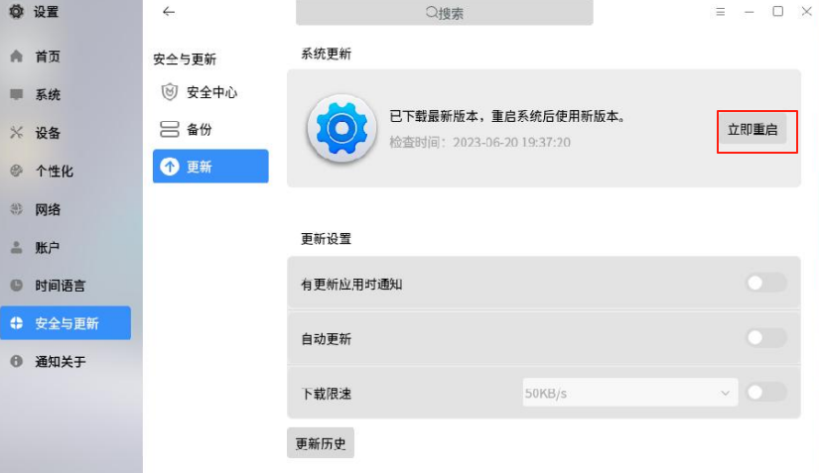Screen dimensions: 819x473
Task: Enable 下载限速 toggle
Action: 765,392
